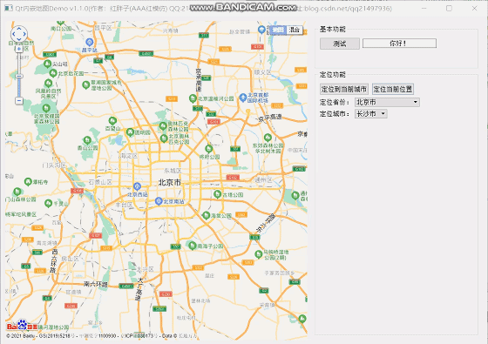This screenshot has width=488, height=344.
Task: Click the 海淀区 district label
Action: 128,156
